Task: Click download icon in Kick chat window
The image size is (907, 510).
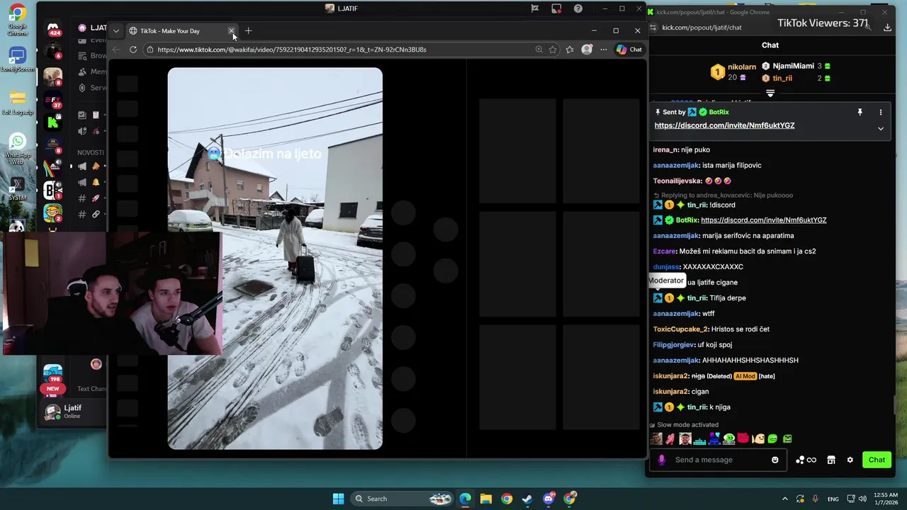Action: [x=888, y=28]
